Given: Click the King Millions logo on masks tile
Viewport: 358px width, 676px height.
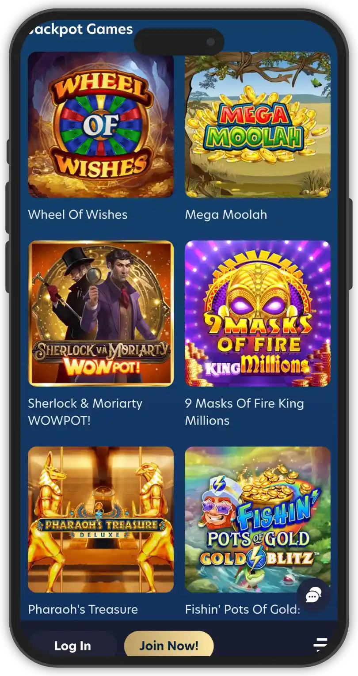Looking at the screenshot, I should click(256, 366).
